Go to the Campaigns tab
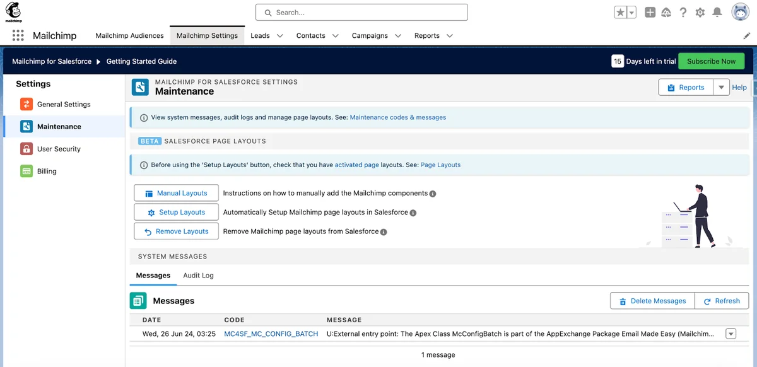Screen dimensions: 757x367 pos(370,35)
